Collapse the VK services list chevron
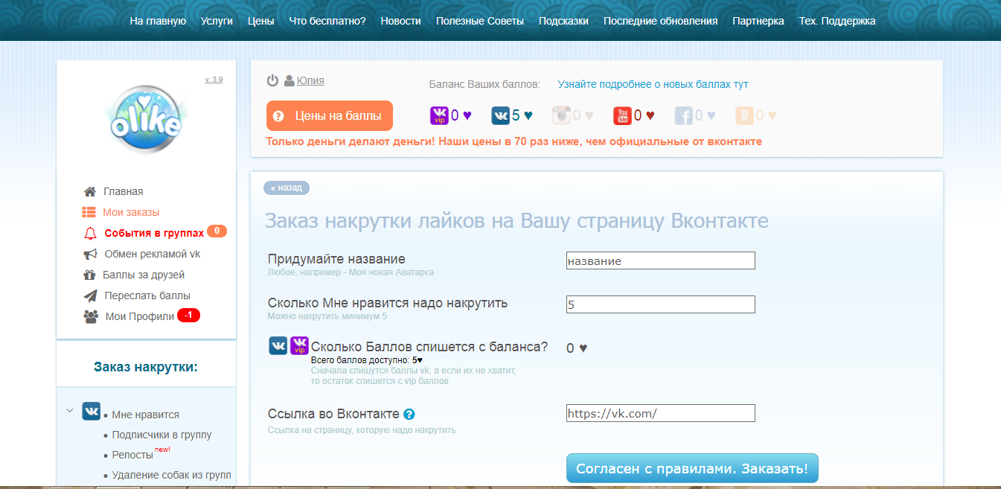This screenshot has height=489, width=1001. [x=70, y=410]
